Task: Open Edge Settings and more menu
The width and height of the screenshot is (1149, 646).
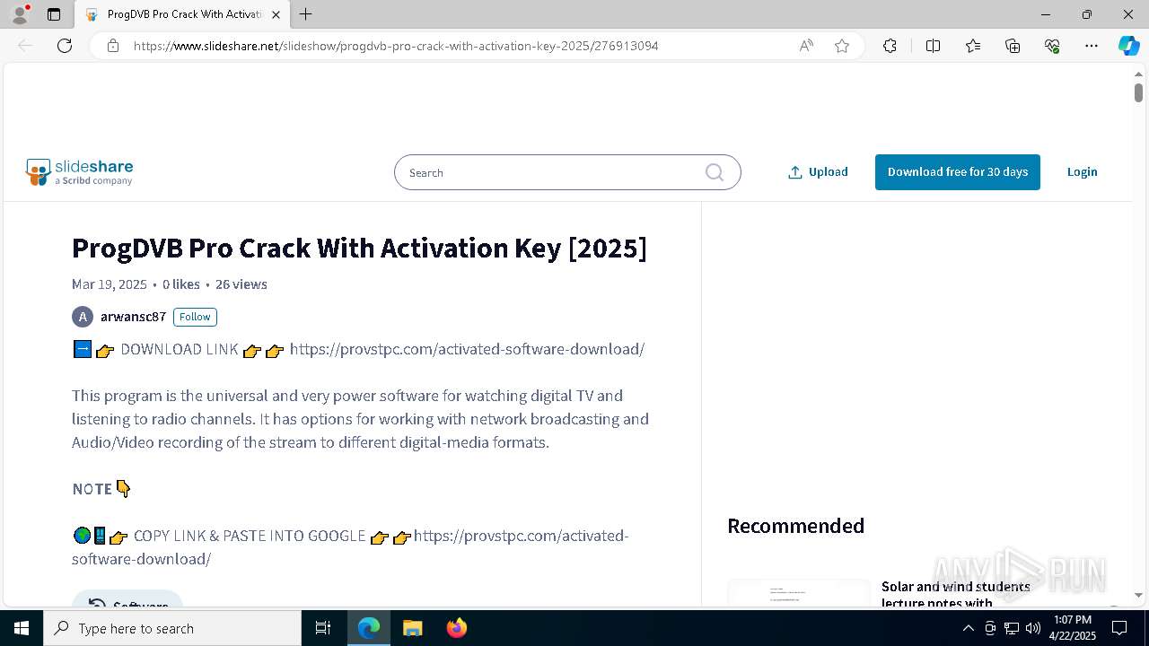Action: coord(1092,46)
